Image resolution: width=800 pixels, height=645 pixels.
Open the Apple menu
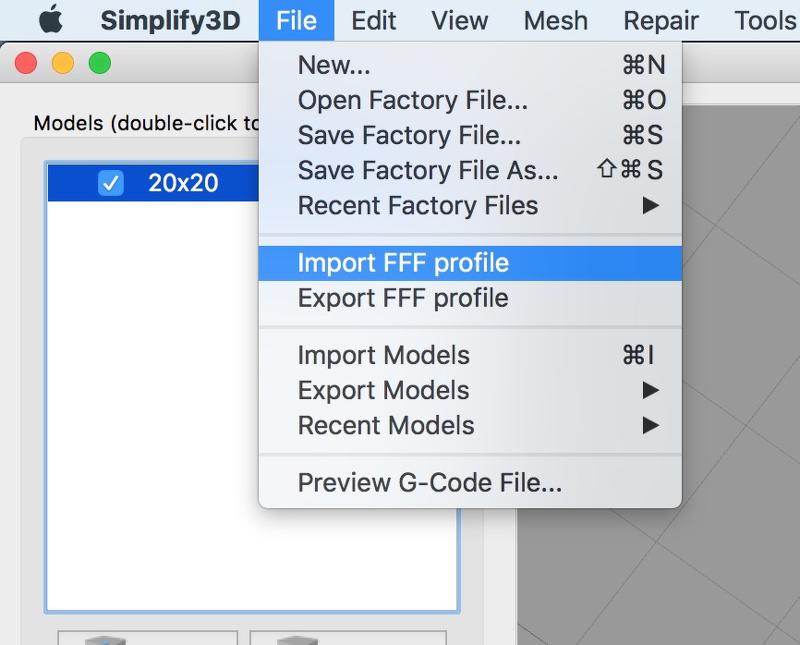tap(51, 20)
